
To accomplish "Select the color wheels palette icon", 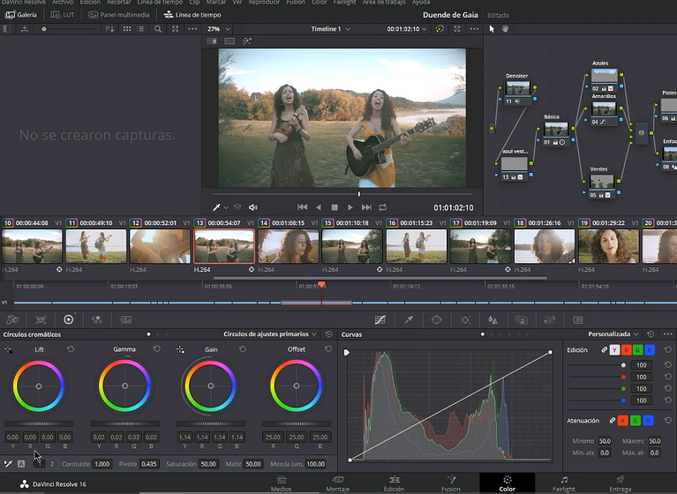I will click(x=68, y=319).
